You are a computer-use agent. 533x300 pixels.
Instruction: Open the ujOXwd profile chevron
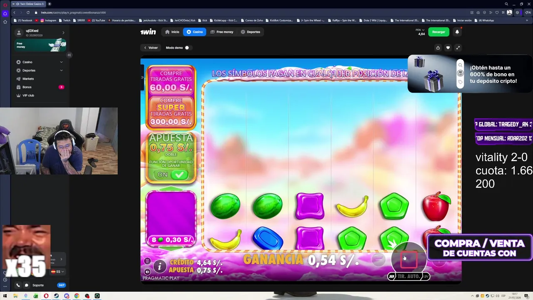tap(63, 32)
